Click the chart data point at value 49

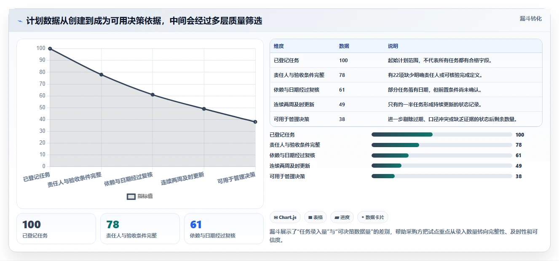click(x=204, y=109)
